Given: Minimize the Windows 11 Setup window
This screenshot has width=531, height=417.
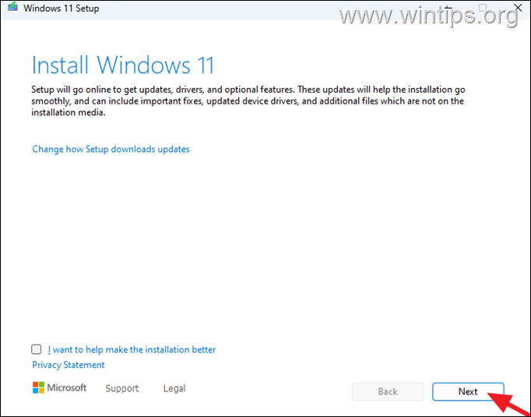Looking at the screenshot, I should coord(448,8).
